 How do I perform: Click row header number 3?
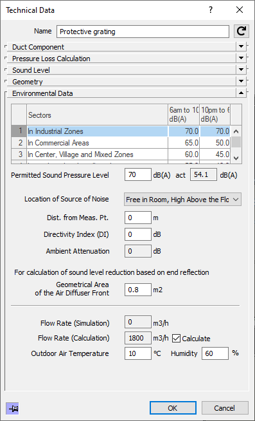[x=19, y=154]
